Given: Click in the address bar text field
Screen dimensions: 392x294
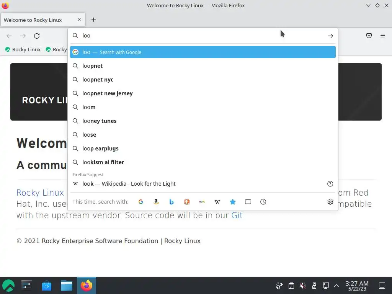Looking at the screenshot, I should click(x=203, y=36).
